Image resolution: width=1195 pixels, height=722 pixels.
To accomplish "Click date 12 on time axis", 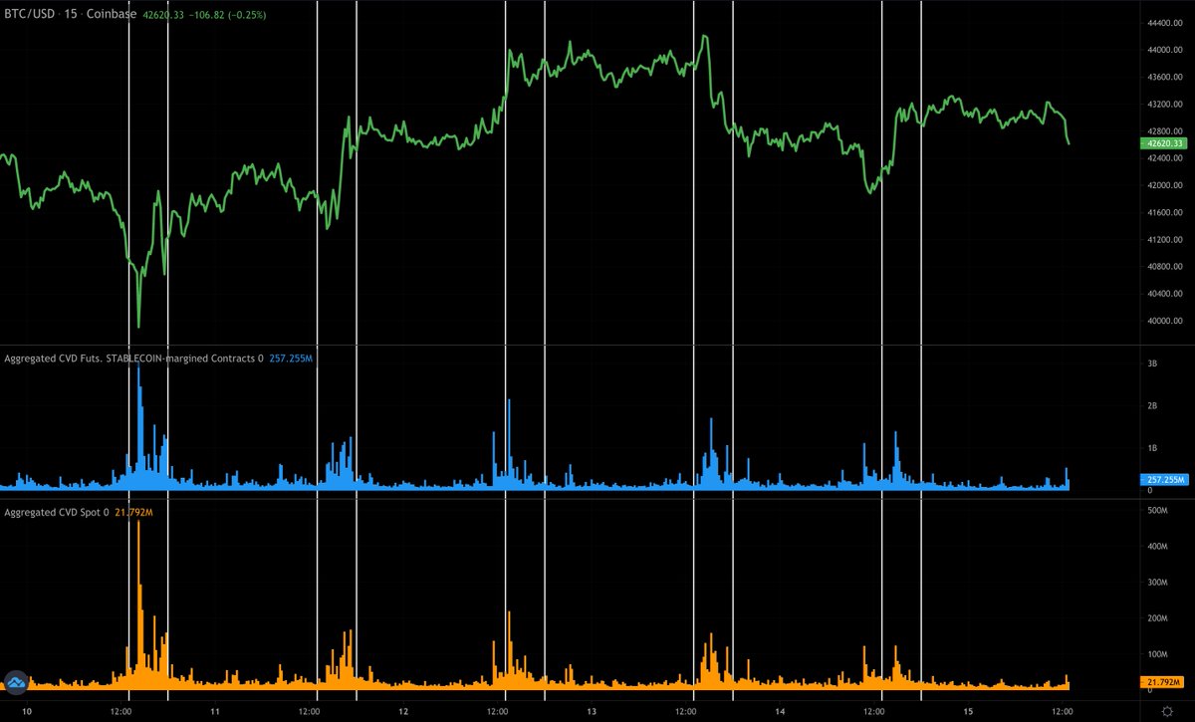I will (403, 712).
